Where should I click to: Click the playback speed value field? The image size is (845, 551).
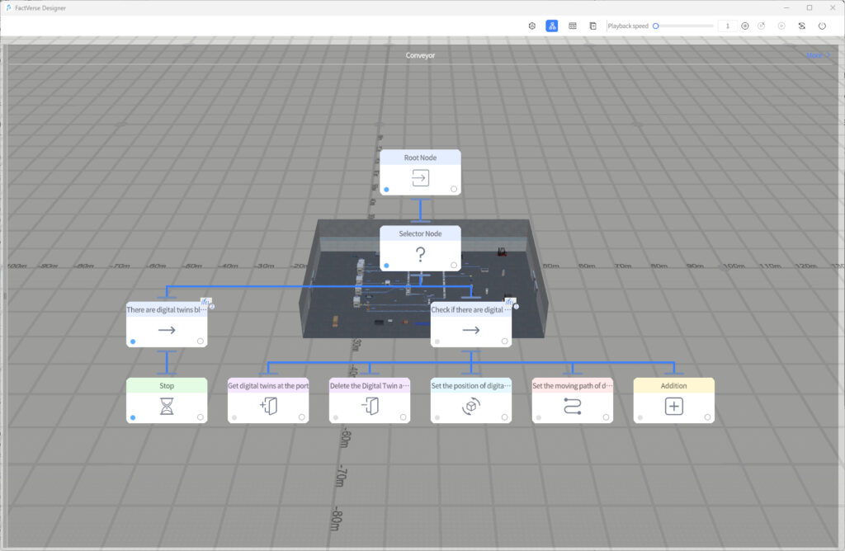point(727,26)
